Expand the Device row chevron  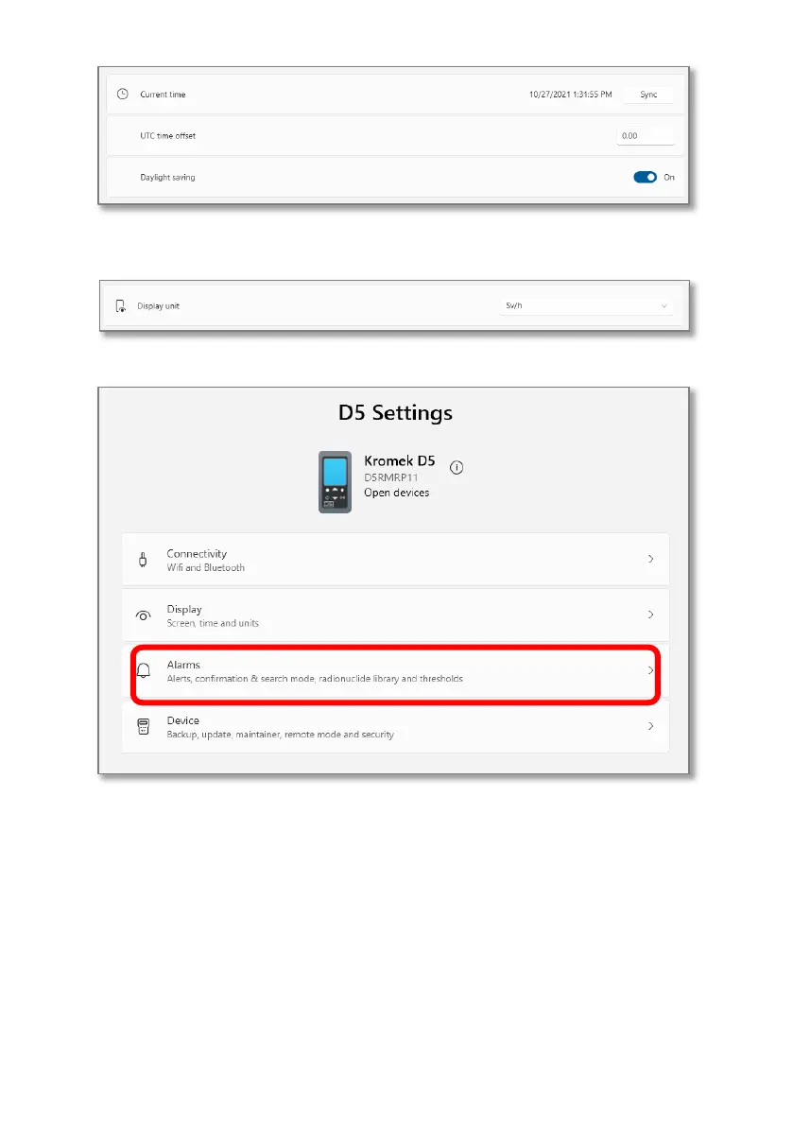click(x=651, y=726)
